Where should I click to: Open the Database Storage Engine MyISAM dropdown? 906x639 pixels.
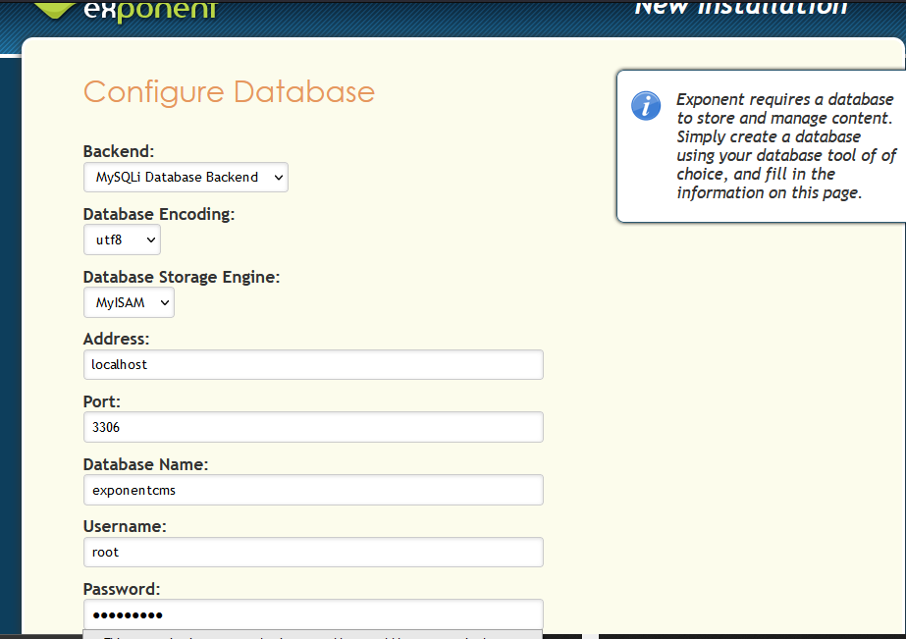(x=129, y=303)
